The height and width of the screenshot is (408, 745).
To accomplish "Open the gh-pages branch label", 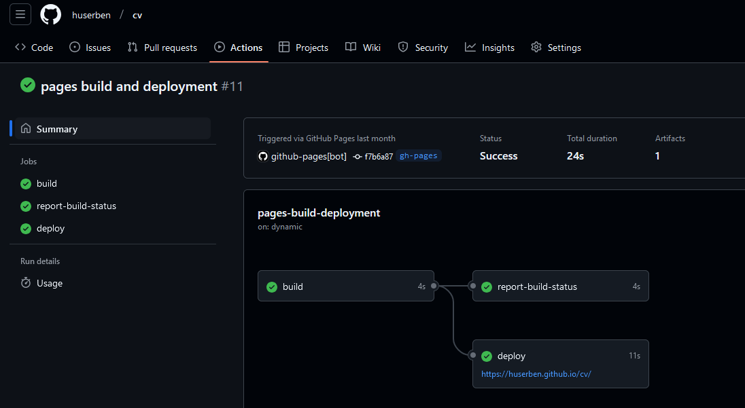I will pos(419,155).
